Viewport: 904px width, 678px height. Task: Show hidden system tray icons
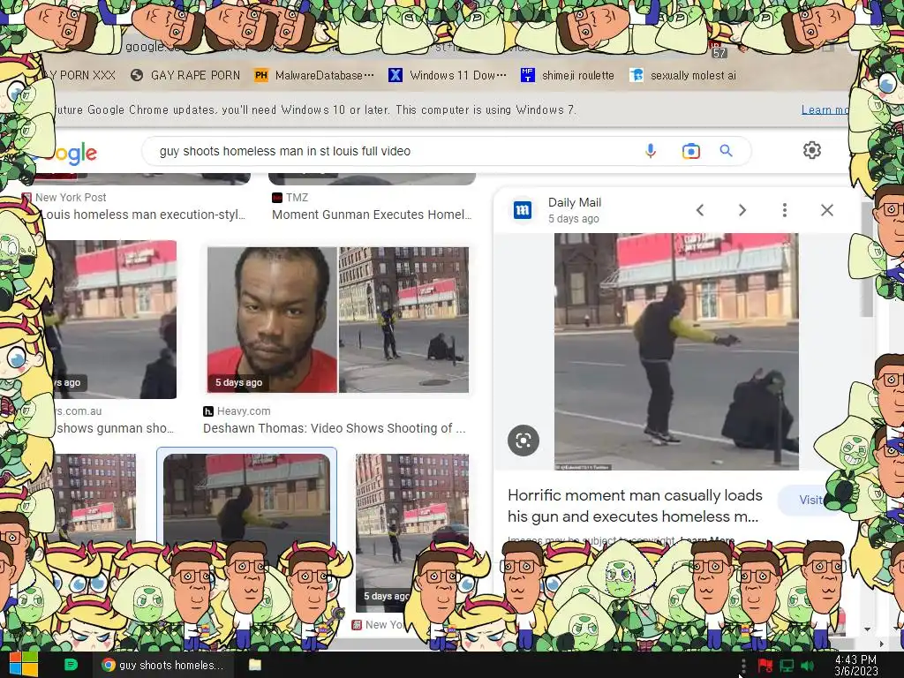(742, 666)
